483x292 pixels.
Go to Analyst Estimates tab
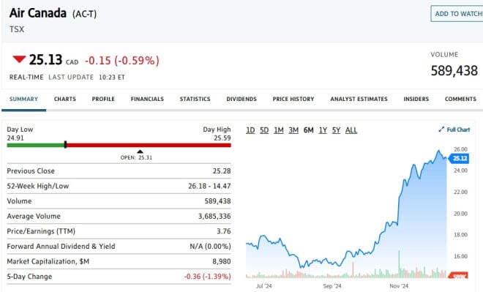[x=359, y=100]
